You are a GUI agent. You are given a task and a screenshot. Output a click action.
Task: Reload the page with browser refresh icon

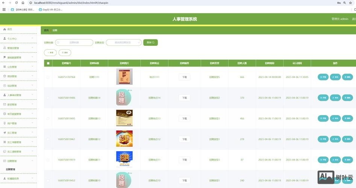tap(16, 3)
